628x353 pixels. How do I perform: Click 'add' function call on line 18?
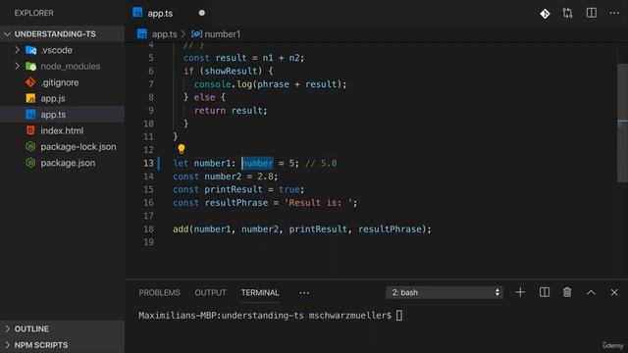point(181,229)
